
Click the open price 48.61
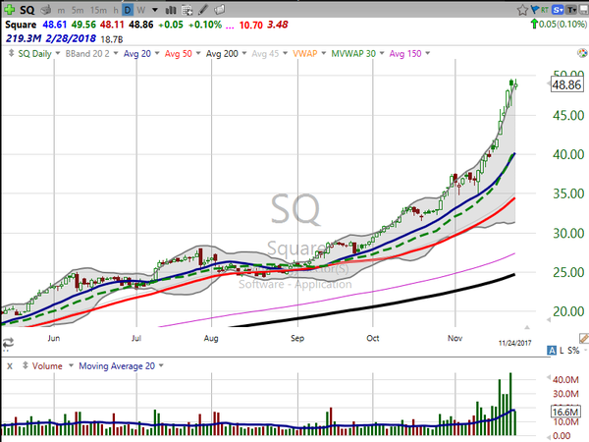pyautogui.click(x=54, y=25)
